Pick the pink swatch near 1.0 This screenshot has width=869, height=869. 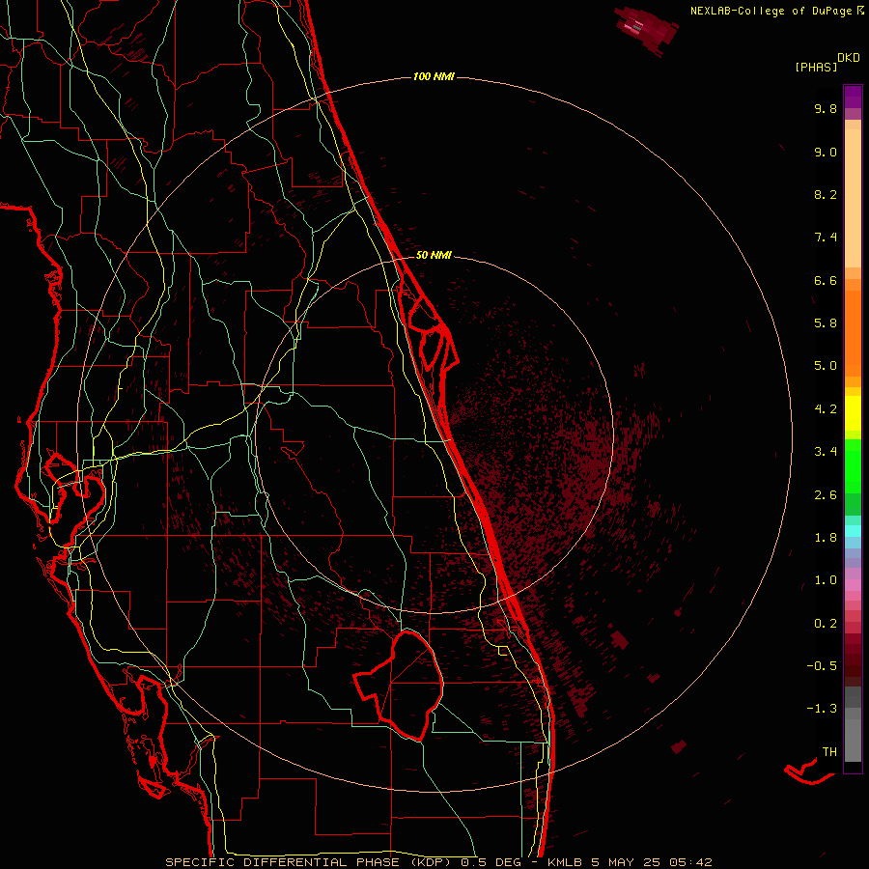[x=853, y=585]
